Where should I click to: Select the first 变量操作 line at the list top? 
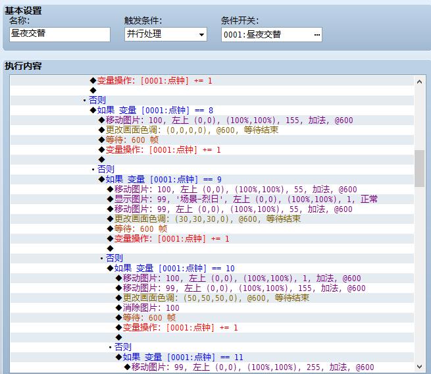[x=212, y=80]
